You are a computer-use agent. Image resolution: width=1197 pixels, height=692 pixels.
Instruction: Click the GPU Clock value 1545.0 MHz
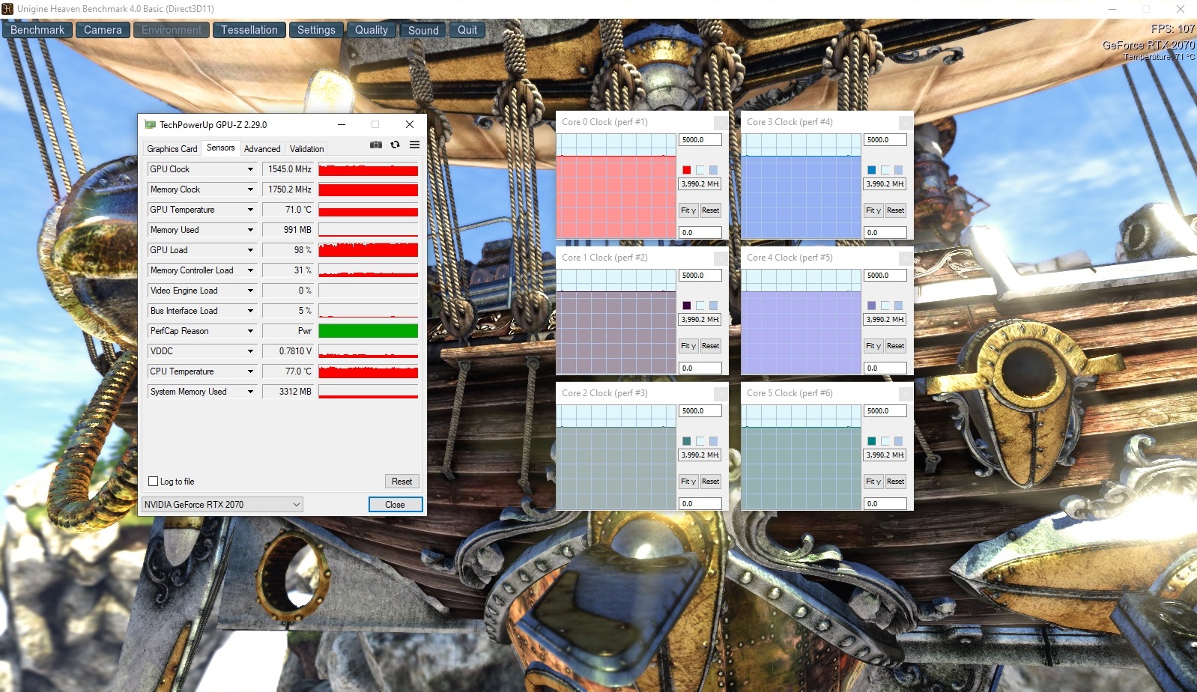pyautogui.click(x=288, y=169)
